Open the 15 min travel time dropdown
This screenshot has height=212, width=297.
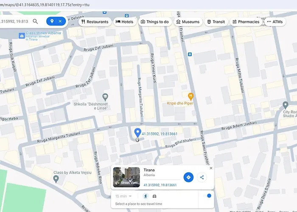coord(123,196)
